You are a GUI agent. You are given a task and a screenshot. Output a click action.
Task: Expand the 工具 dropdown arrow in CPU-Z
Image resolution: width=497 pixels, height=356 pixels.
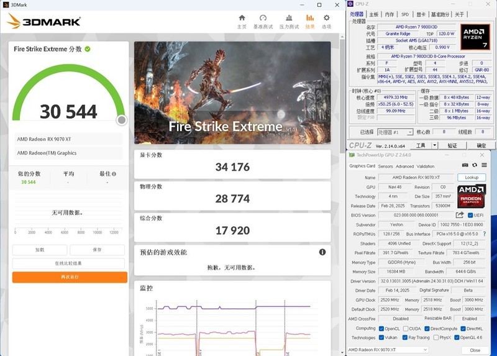[434, 145]
